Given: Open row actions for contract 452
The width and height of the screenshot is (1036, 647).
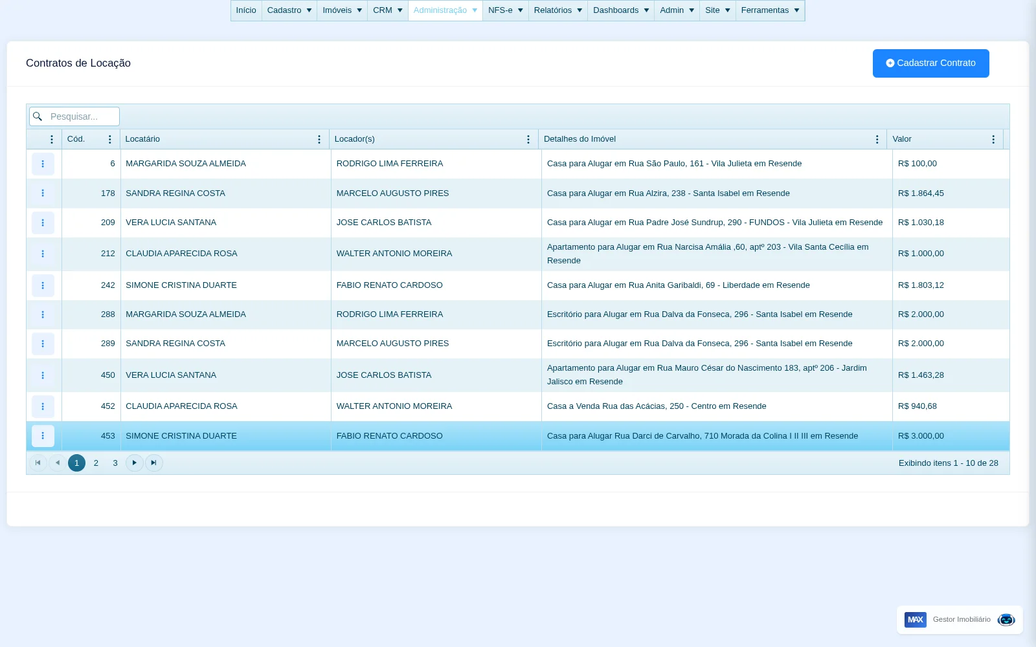Looking at the screenshot, I should coord(43,406).
